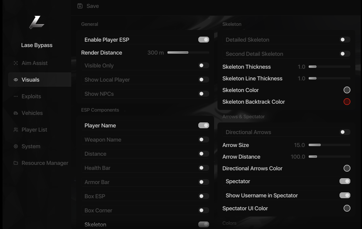
Task: Toggle off the Player Name switch
Action: point(204,125)
